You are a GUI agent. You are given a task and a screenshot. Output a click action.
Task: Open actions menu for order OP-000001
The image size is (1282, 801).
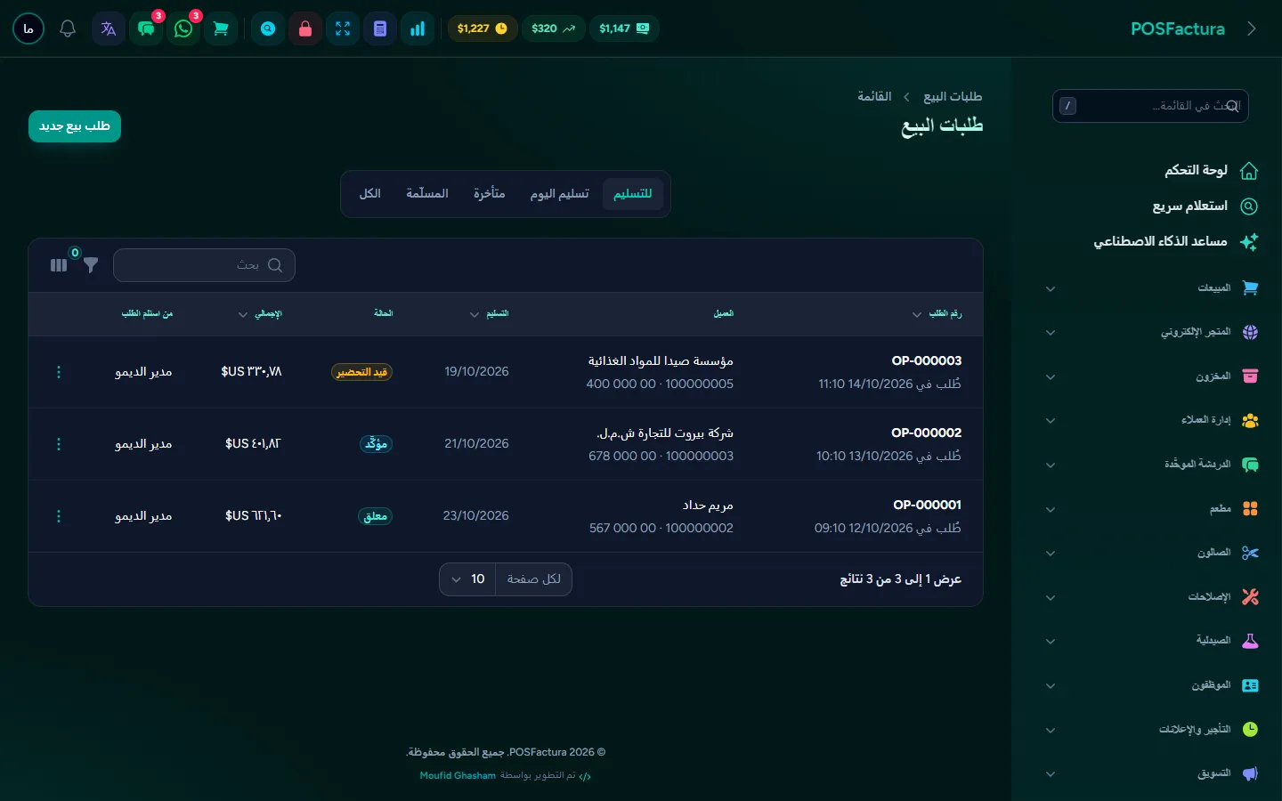59,516
